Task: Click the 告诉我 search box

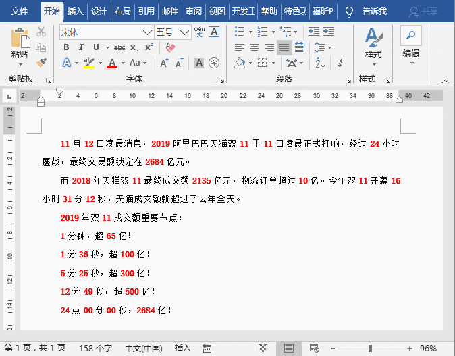Action: [375, 11]
